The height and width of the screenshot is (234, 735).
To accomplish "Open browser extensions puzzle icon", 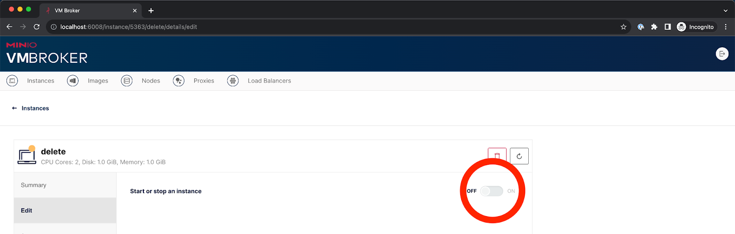I will tap(654, 27).
